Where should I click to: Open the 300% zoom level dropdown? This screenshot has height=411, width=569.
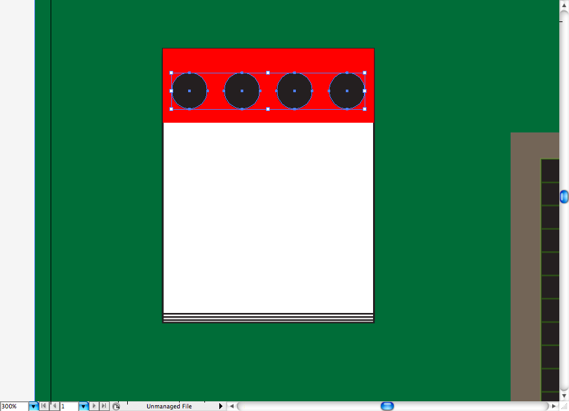(x=33, y=406)
